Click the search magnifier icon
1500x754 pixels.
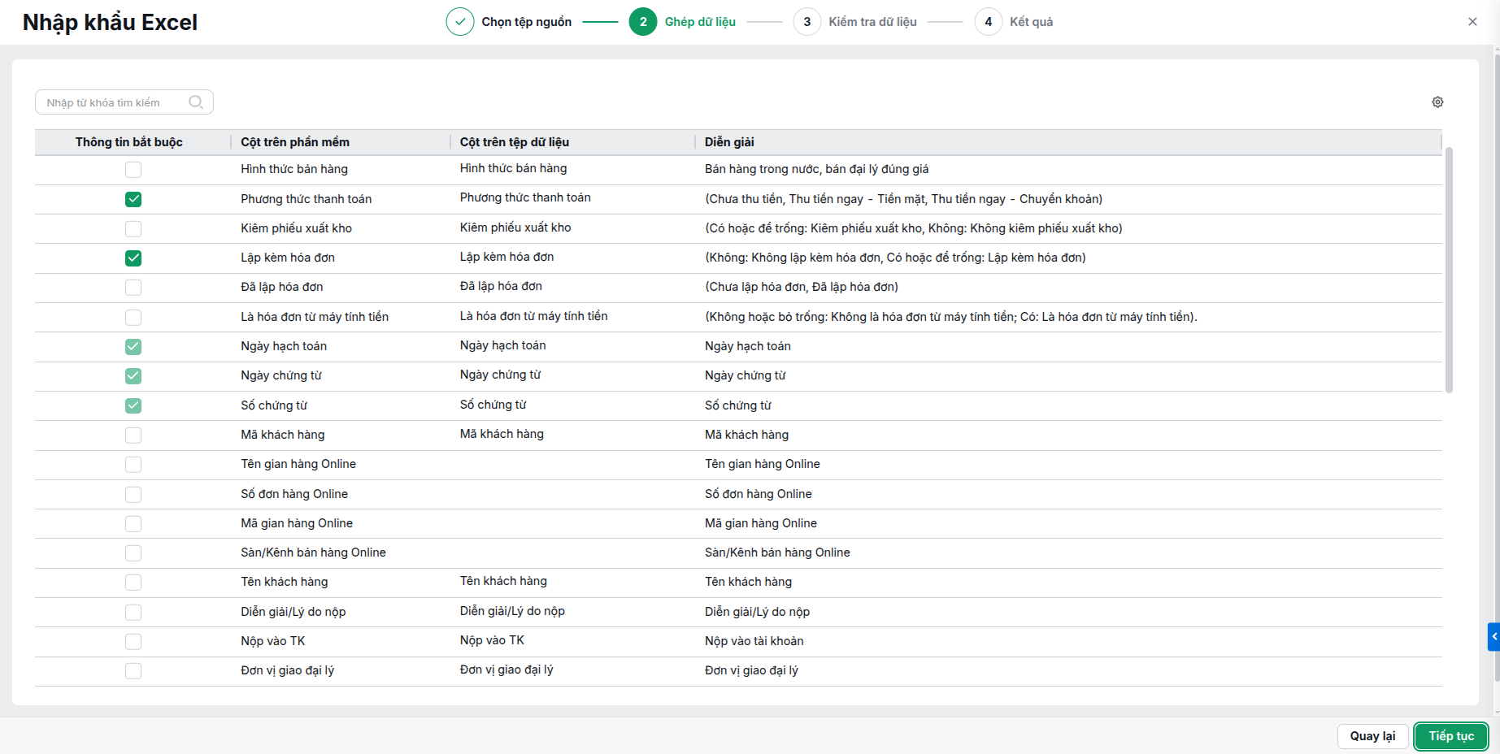pyautogui.click(x=196, y=102)
